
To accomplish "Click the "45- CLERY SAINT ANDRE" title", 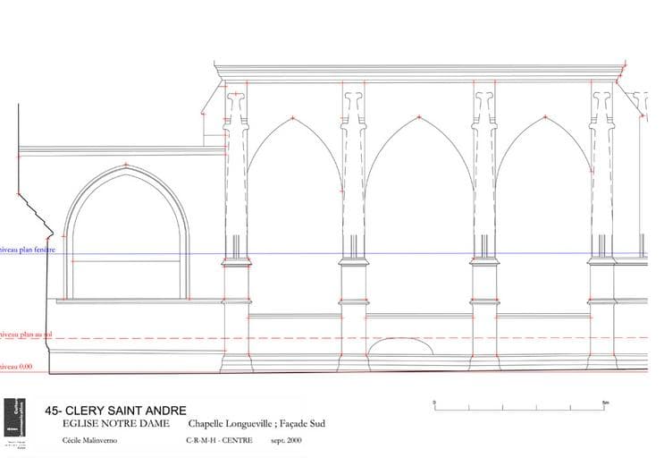I will (115, 411).
